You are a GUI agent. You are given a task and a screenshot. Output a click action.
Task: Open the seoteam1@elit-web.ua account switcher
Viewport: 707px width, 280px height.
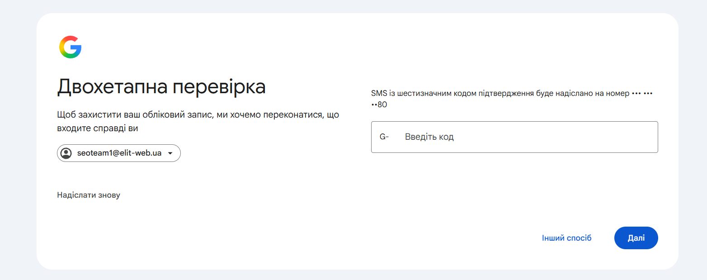point(119,153)
